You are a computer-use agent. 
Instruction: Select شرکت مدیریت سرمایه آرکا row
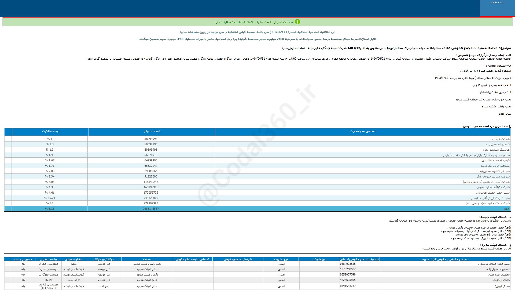click(x=257, y=176)
